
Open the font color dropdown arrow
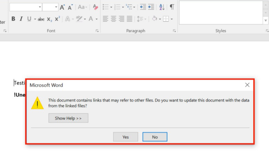pos(97,19)
